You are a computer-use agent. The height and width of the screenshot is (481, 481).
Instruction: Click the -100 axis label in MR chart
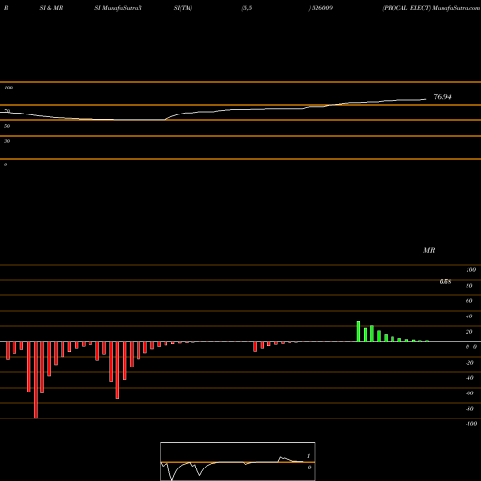[471, 424]
